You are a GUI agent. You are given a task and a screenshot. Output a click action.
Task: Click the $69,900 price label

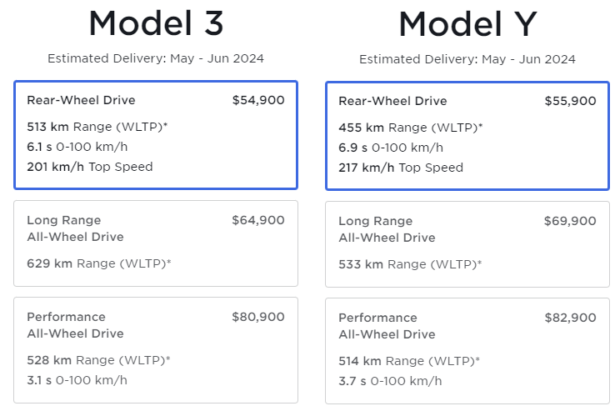coord(570,221)
